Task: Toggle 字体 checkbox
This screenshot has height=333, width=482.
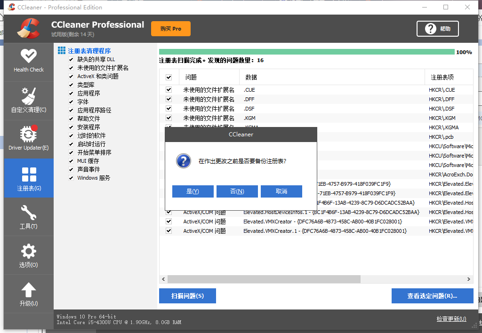Action: 71,102
